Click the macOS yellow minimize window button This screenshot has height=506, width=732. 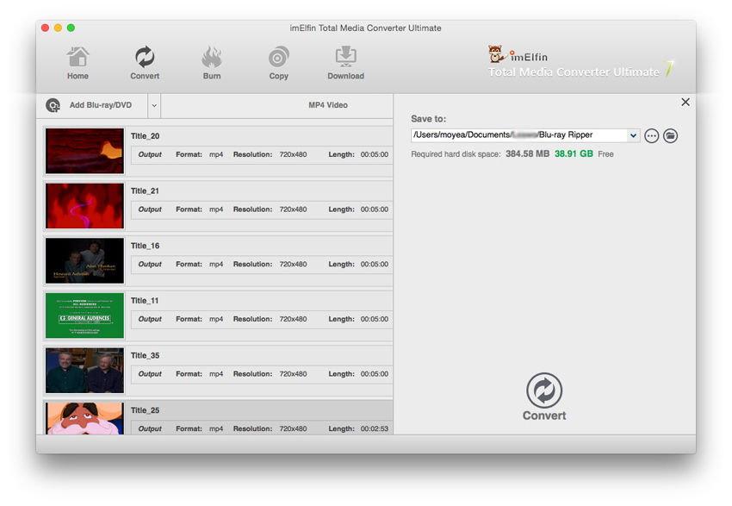tap(58, 28)
